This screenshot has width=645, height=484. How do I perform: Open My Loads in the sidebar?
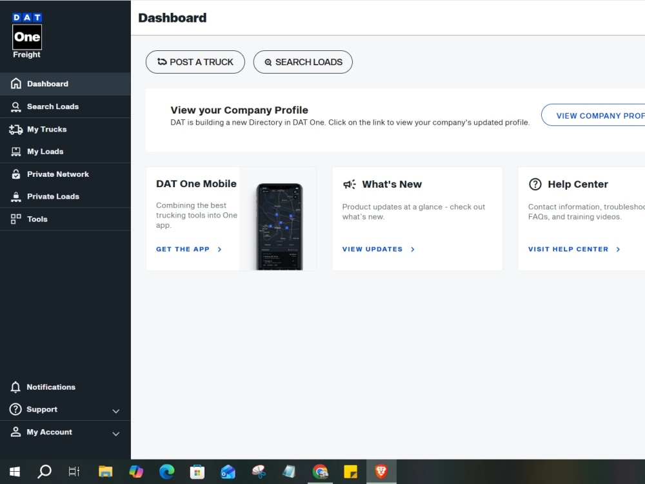(65, 152)
